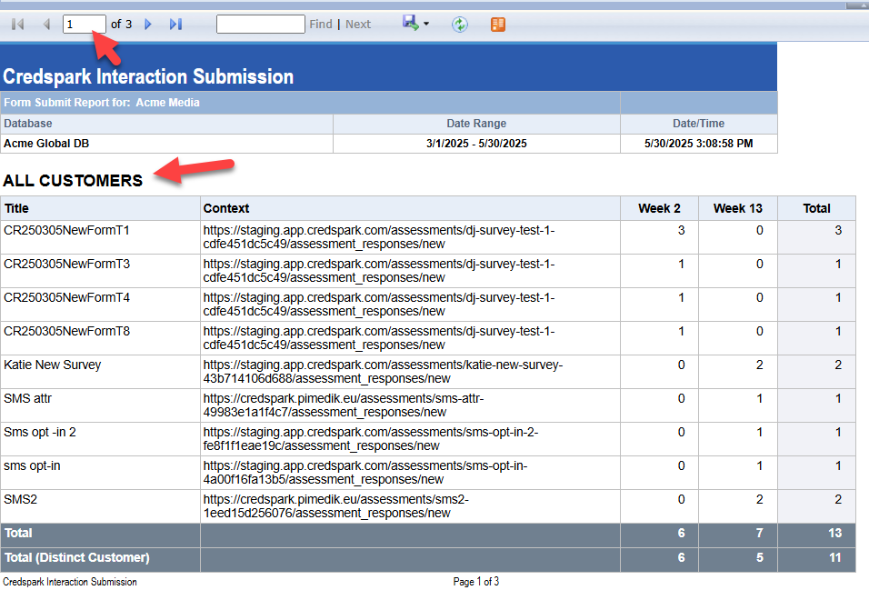Click the export save disk icon
The width and height of the screenshot is (869, 590).
pos(411,24)
